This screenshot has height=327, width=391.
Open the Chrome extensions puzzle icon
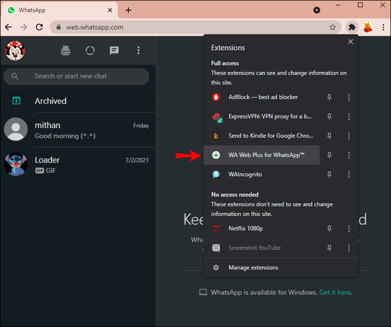pyautogui.click(x=352, y=27)
